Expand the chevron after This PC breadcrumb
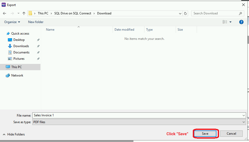This screenshot has width=249, height=142. (x=51, y=13)
